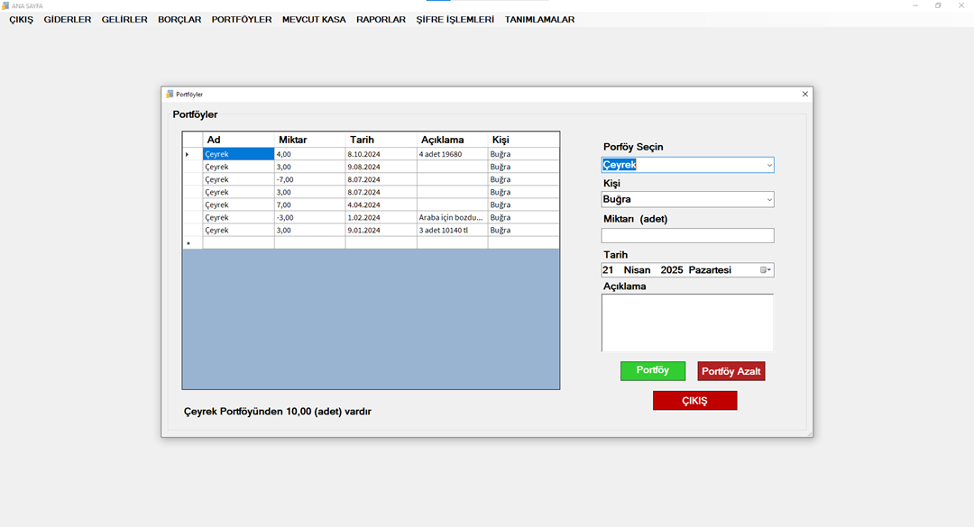Open the GİDERLER menu
The height and width of the screenshot is (527, 974).
coord(68,19)
